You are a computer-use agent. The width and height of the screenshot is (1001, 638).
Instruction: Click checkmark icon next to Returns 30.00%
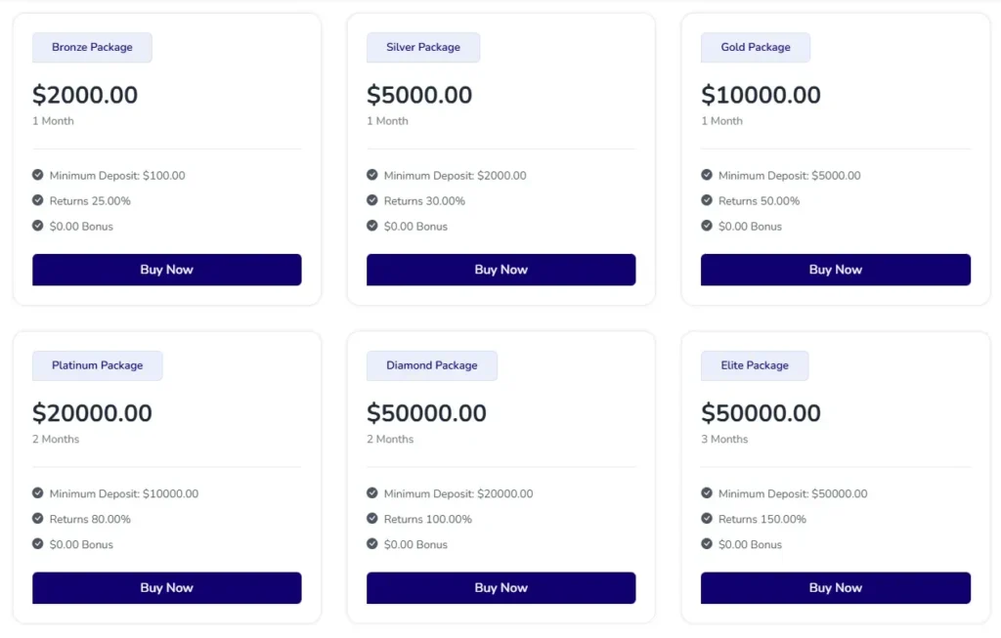[x=372, y=200]
